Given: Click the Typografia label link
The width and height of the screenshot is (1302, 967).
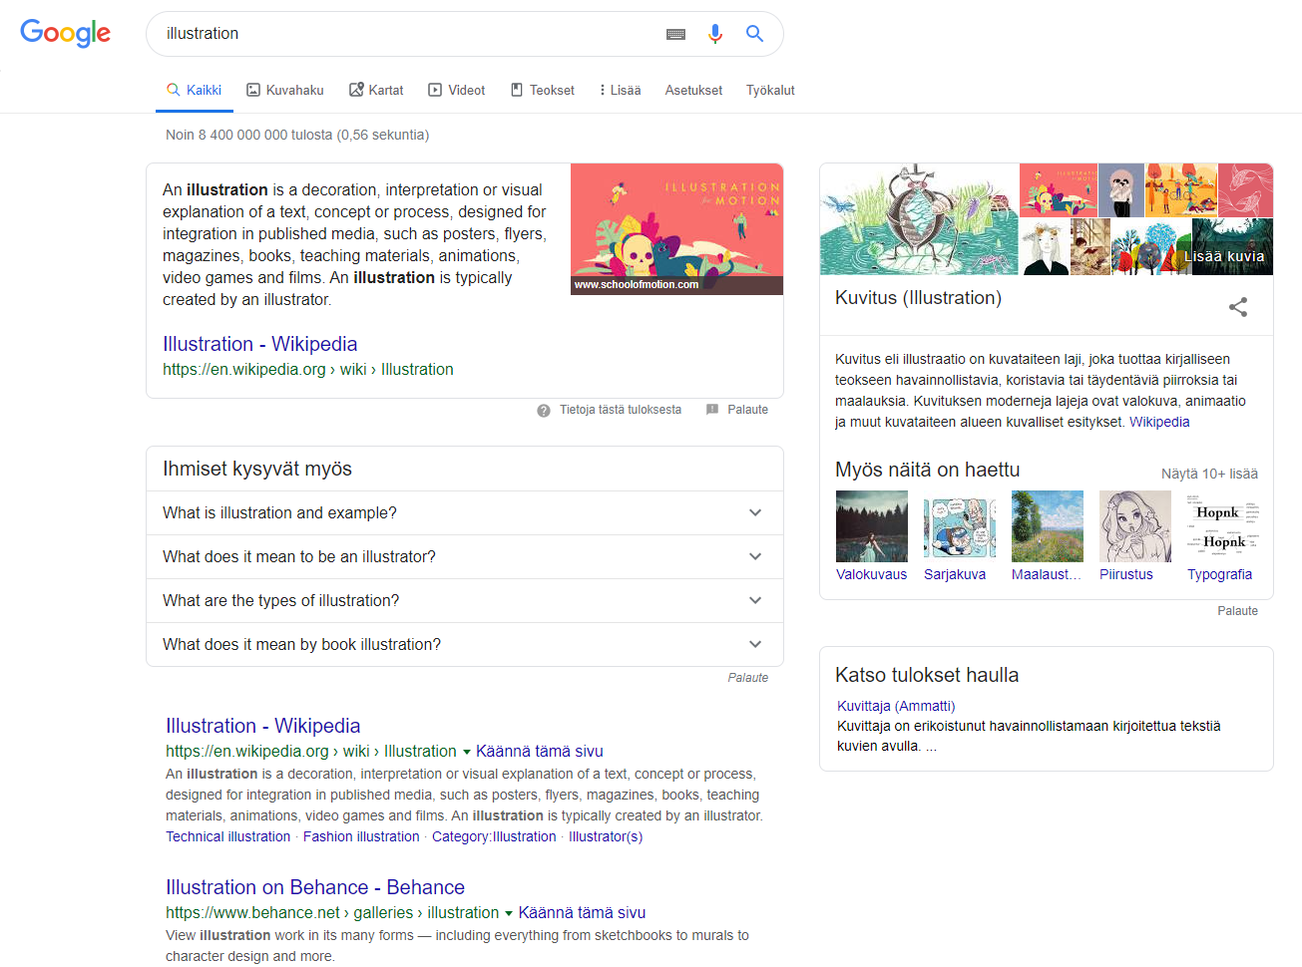Looking at the screenshot, I should [x=1219, y=574].
